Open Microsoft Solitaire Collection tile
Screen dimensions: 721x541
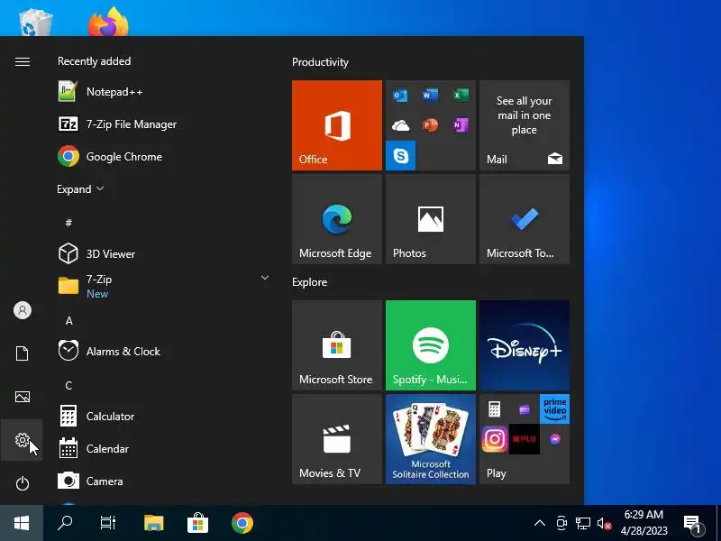431,439
